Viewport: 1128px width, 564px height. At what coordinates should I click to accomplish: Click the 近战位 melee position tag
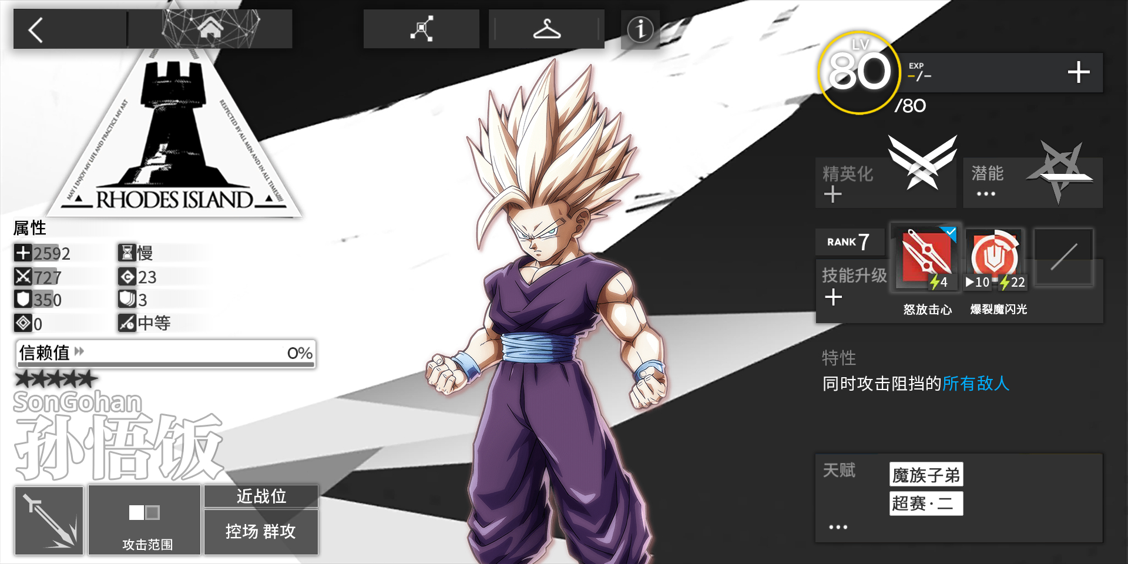pyautogui.click(x=261, y=496)
